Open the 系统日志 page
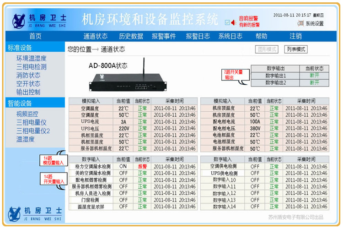 coord(230,36)
